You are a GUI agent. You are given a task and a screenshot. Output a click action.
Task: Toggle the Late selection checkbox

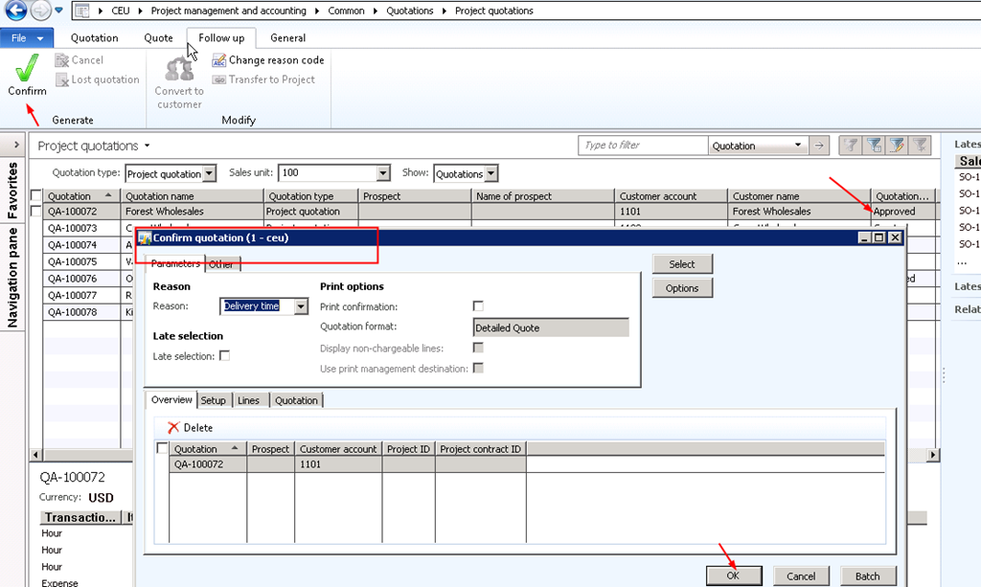pyautogui.click(x=224, y=356)
